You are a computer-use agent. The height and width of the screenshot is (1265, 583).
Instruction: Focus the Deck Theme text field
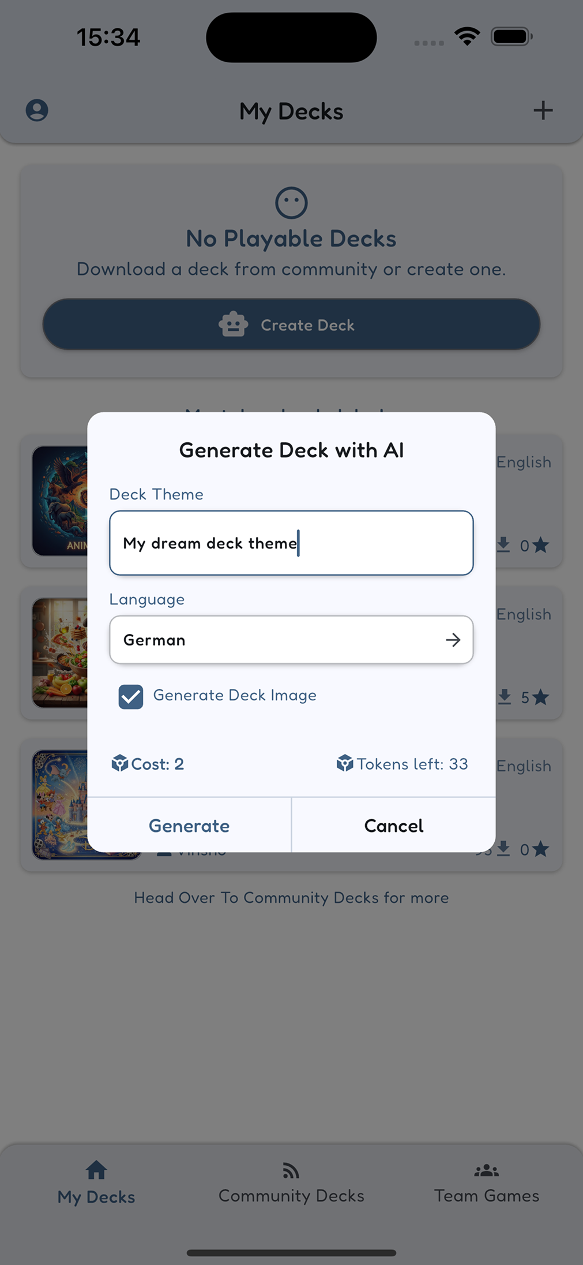[291, 543]
